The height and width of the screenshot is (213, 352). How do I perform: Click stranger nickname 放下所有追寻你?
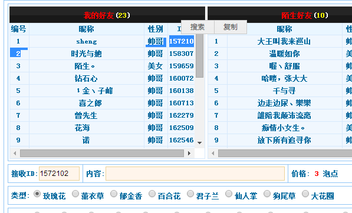click(284, 140)
